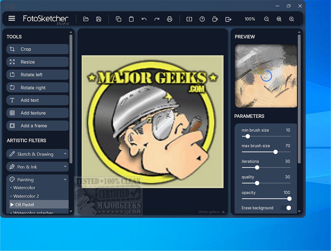The height and width of the screenshot is (251, 331).
Task: Click the max brush size slider handle
Action: click(x=276, y=152)
